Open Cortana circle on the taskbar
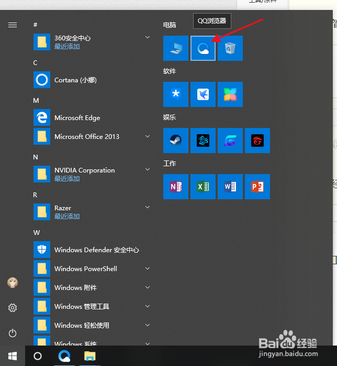The width and height of the screenshot is (337, 366). [38, 356]
